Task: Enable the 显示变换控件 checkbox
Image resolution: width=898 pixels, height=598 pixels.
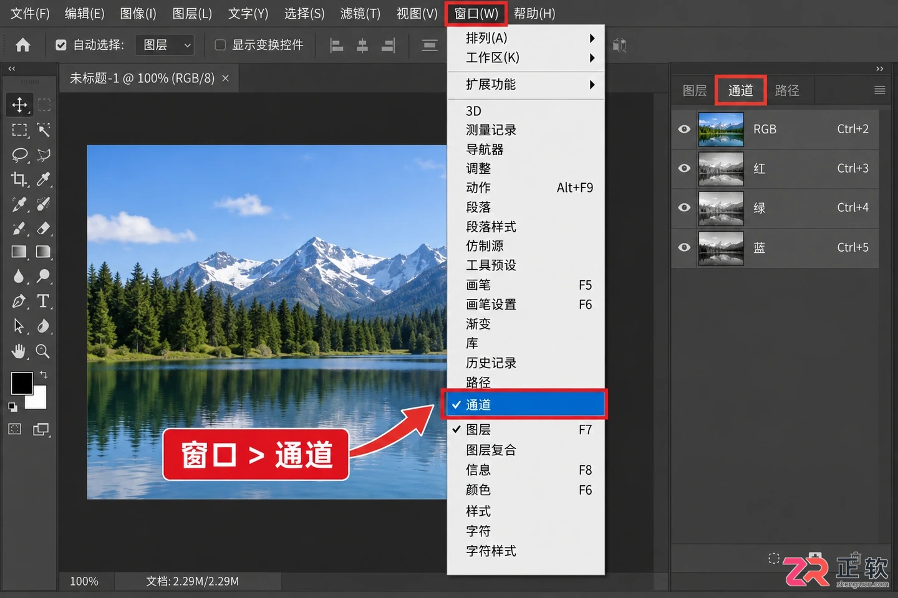Action: pos(220,45)
